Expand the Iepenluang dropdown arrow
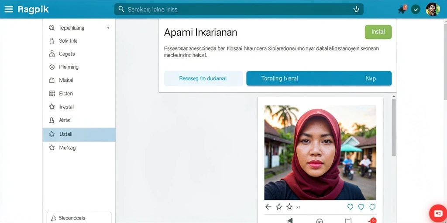Viewport: 447px width, 223px height. pos(108,28)
